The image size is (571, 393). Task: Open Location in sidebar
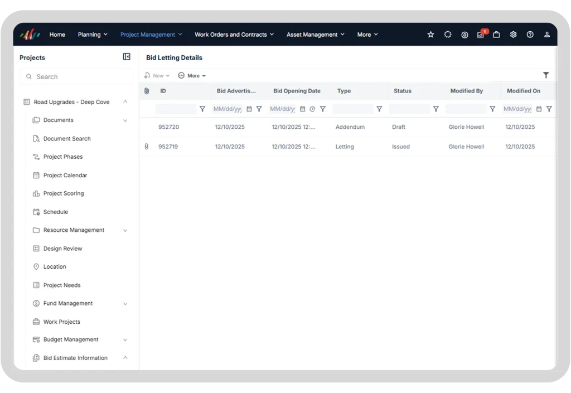pyautogui.click(x=55, y=266)
